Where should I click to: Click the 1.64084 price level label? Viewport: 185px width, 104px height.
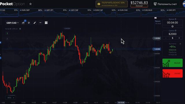[157, 38]
